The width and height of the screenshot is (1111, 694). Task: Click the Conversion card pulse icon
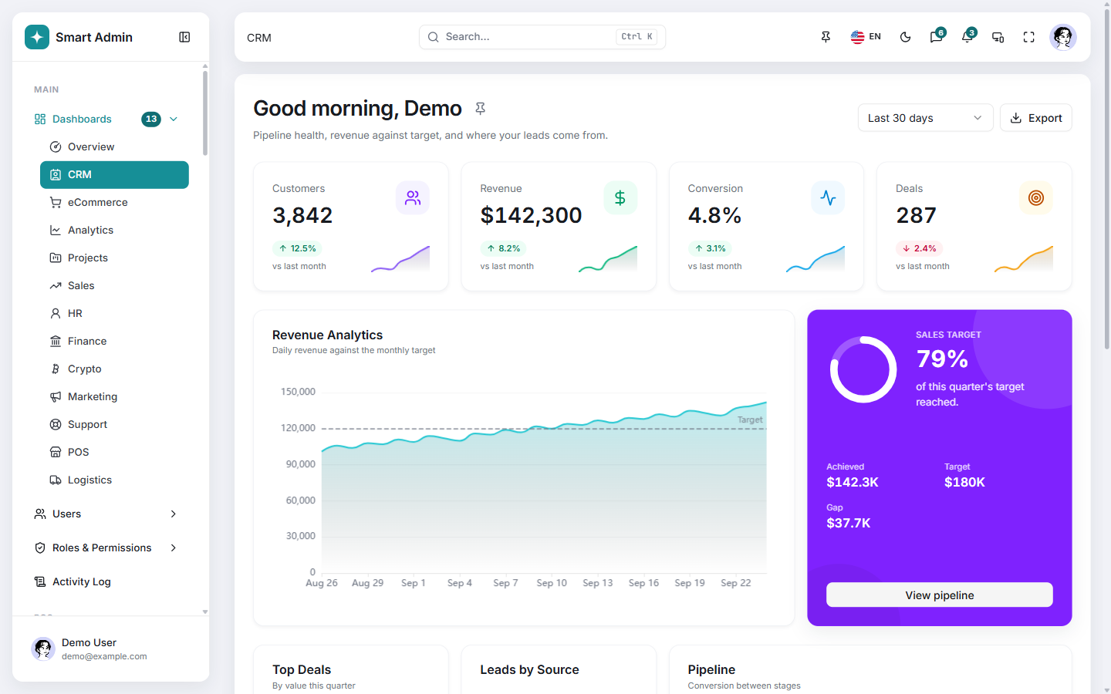click(x=828, y=198)
